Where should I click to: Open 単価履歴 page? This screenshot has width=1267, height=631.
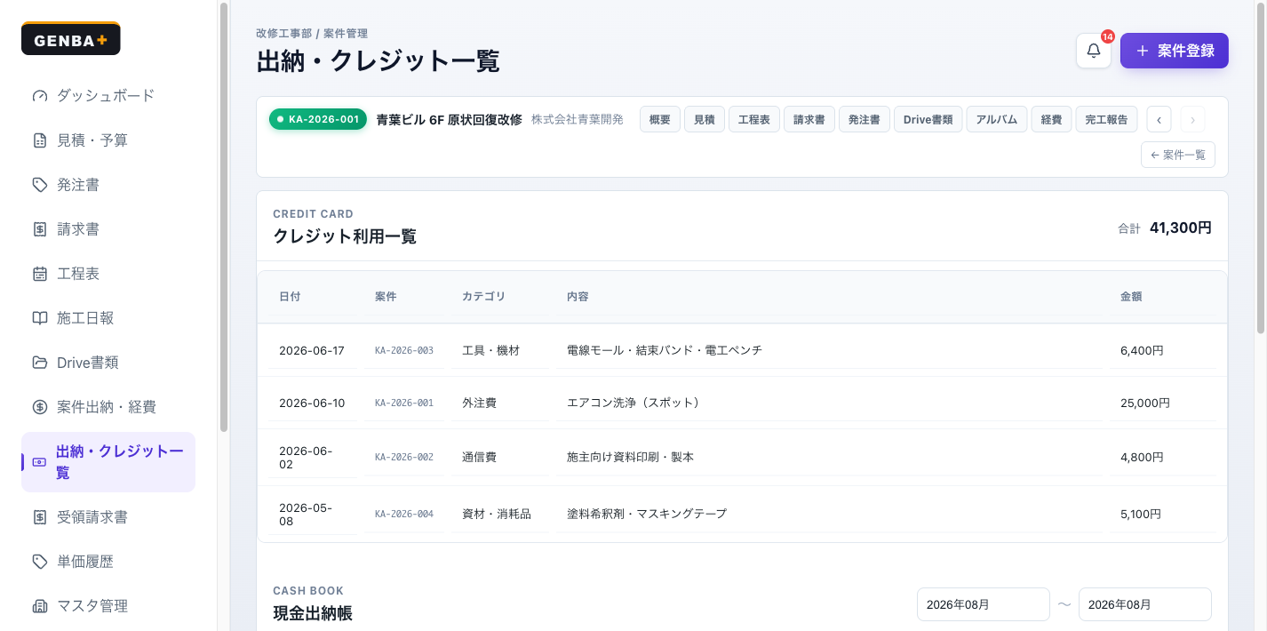(x=108, y=562)
